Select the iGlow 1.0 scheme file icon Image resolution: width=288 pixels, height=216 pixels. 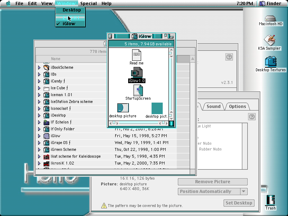point(137,72)
